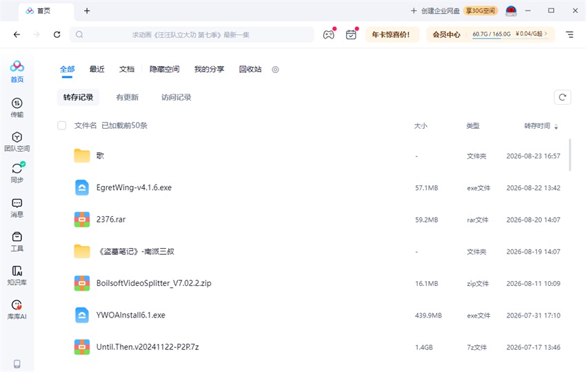Click 创建企业网盘 button
Screen dimensions: 586x372
[x=436, y=11]
